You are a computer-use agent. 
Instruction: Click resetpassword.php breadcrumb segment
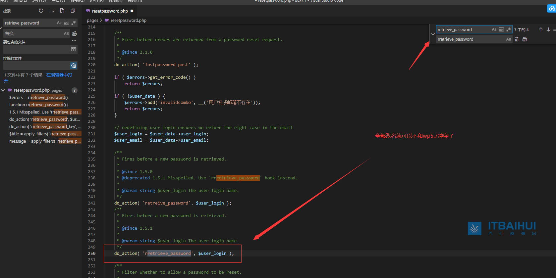click(129, 20)
